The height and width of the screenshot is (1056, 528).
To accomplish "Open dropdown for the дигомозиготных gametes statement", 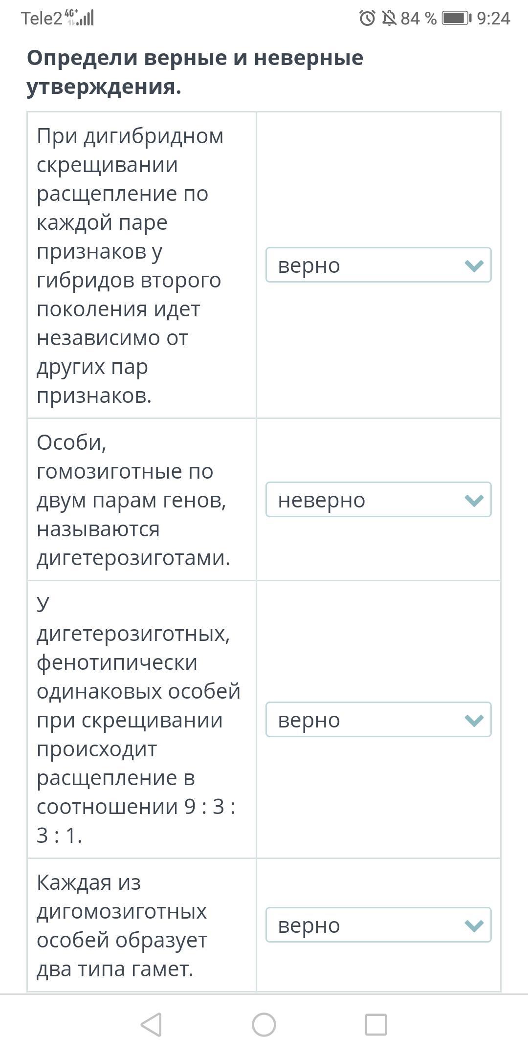I will click(378, 925).
